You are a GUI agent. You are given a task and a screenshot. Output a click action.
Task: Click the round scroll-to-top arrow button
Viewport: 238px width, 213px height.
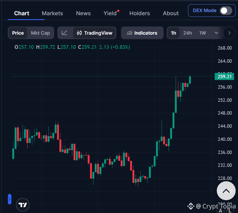click(x=226, y=191)
